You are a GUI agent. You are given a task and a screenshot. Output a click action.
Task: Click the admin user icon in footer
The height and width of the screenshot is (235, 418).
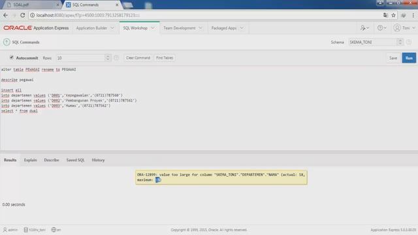(x=5, y=230)
